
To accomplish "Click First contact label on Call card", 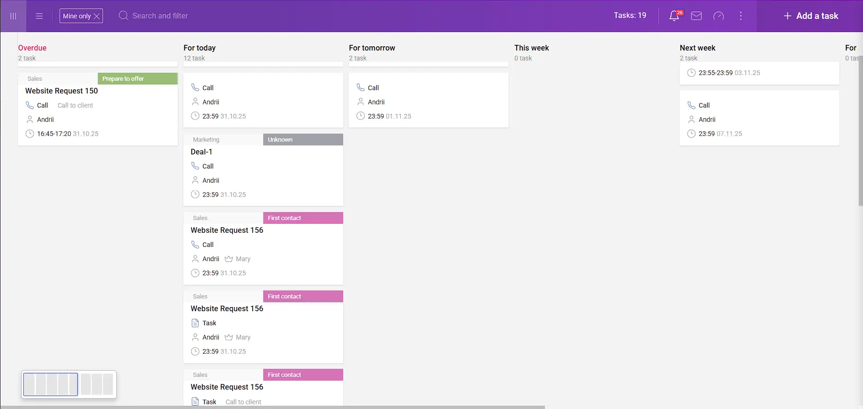I will click(x=303, y=218).
